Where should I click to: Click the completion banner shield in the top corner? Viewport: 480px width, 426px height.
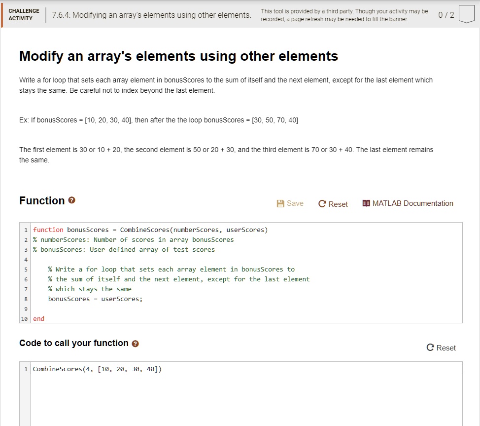(x=467, y=14)
